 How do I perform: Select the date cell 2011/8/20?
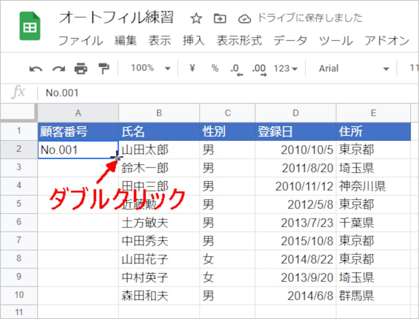(296, 168)
